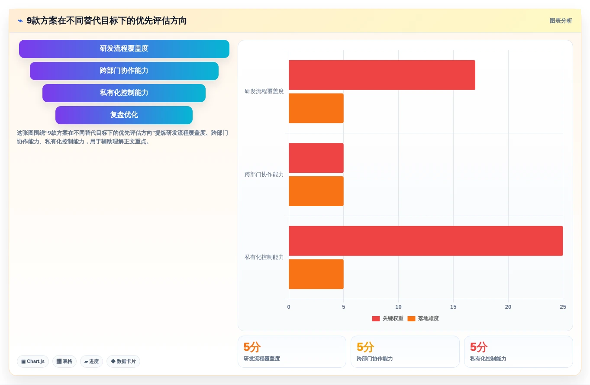This screenshot has height=385, width=590.
Task: Click the red 关键权重 bar for 跨部门协作能力
Action: 316,158
